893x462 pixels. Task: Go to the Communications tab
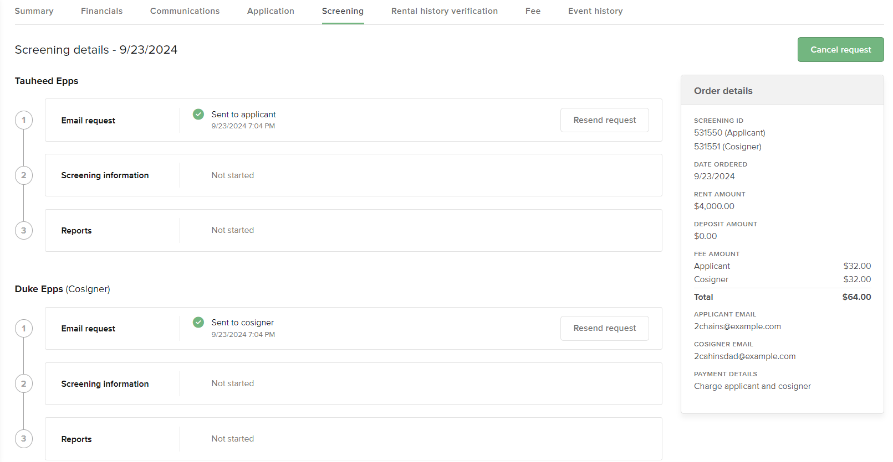pyautogui.click(x=185, y=11)
